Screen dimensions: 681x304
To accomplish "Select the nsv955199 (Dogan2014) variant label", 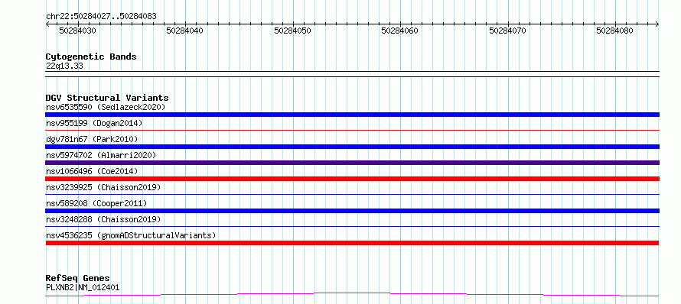I will pos(94,123).
